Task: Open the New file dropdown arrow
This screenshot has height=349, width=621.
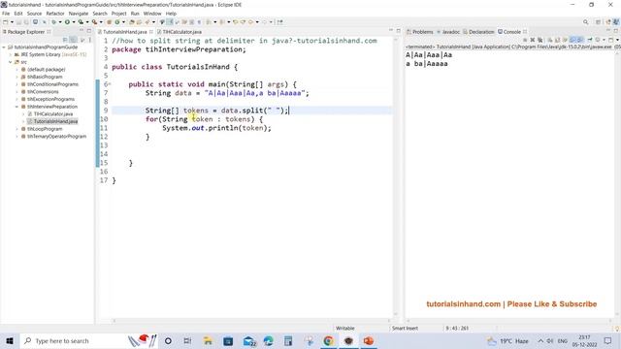Action: coord(12,22)
